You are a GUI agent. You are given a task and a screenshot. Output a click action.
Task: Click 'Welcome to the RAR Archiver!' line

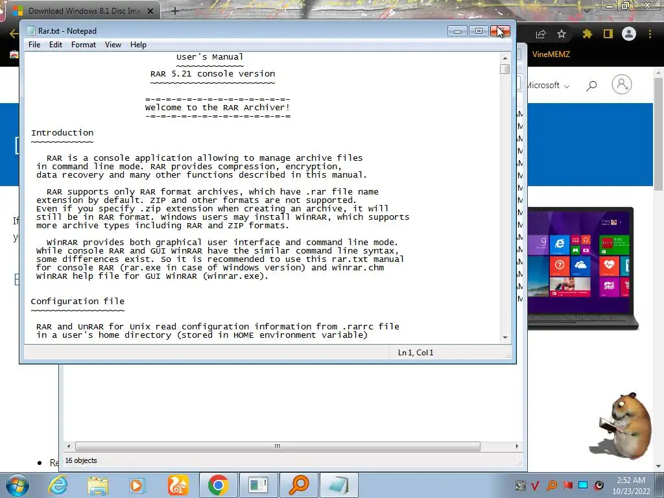(218, 107)
